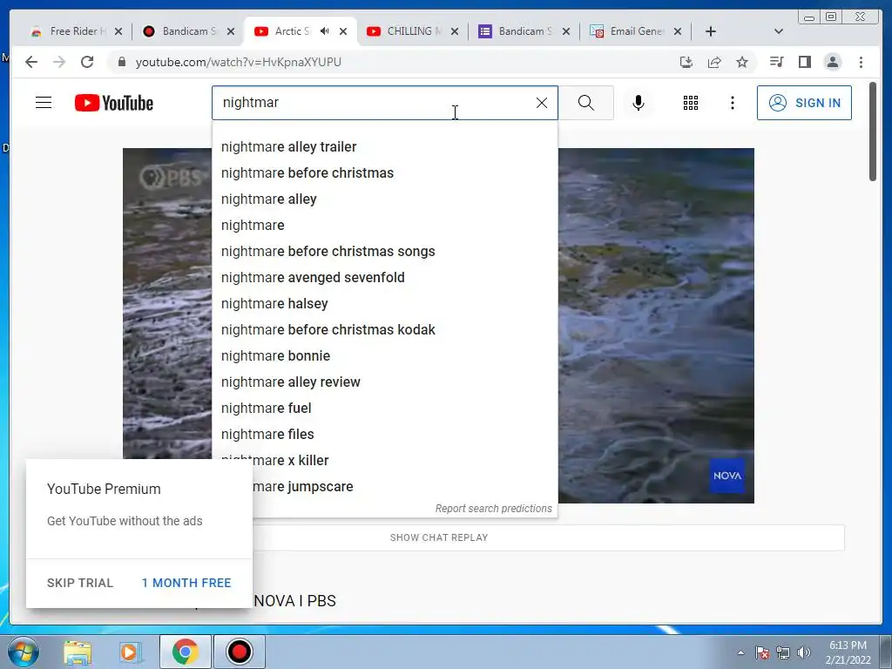Screen dimensions: 892x669
Task: Select suggestion nightmare alley trailer
Action: [x=384, y=146]
